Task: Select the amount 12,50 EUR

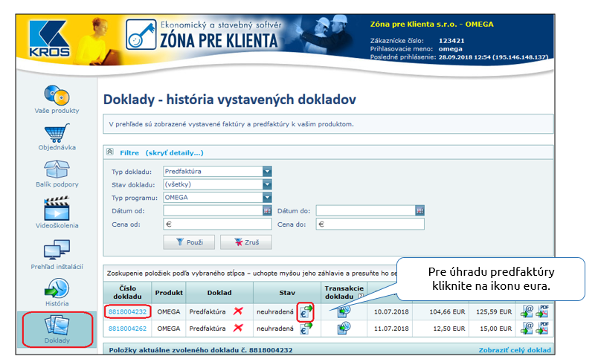Action: 449,328
